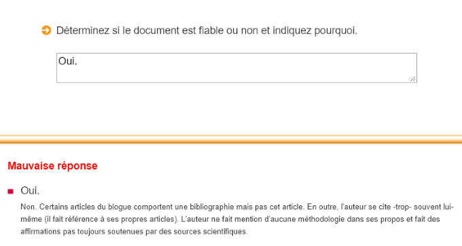Focus the answer text area containing Oui.
Screen dimensions: 462x246
pos(236,68)
